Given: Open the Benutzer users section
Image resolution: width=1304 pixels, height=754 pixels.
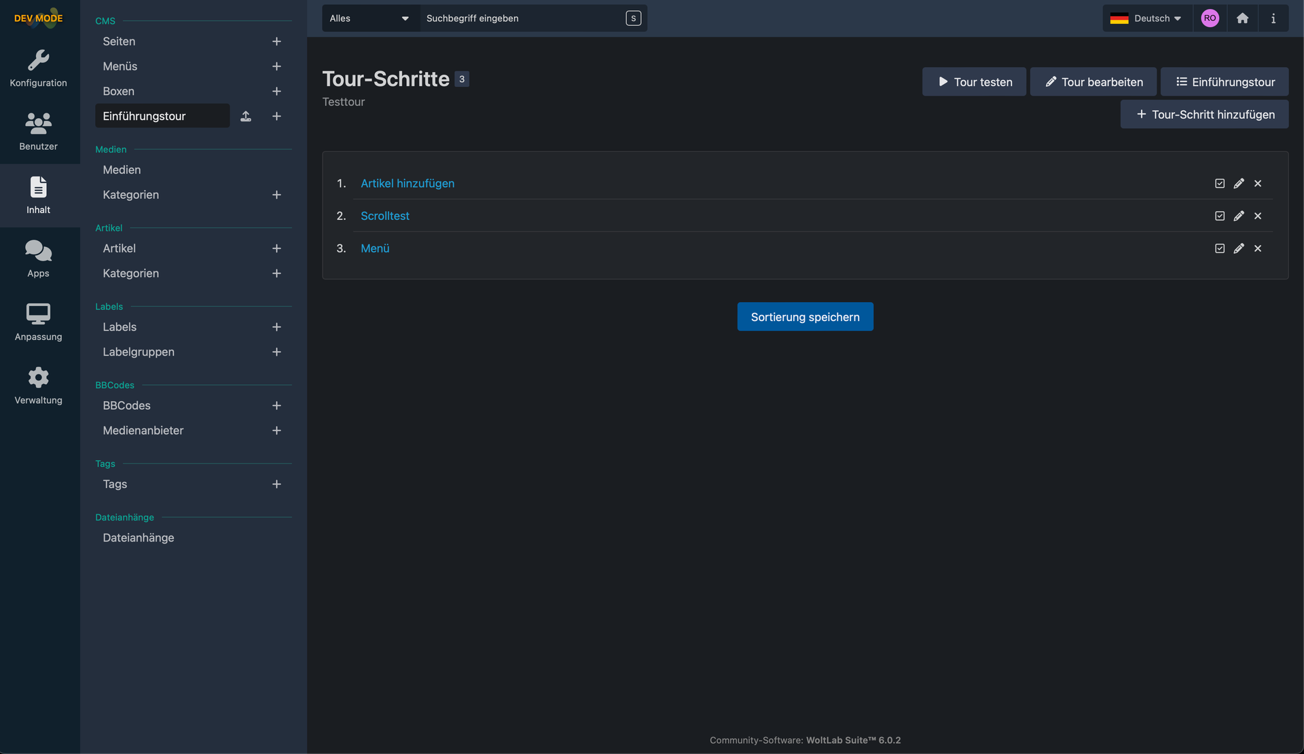Looking at the screenshot, I should (39, 132).
